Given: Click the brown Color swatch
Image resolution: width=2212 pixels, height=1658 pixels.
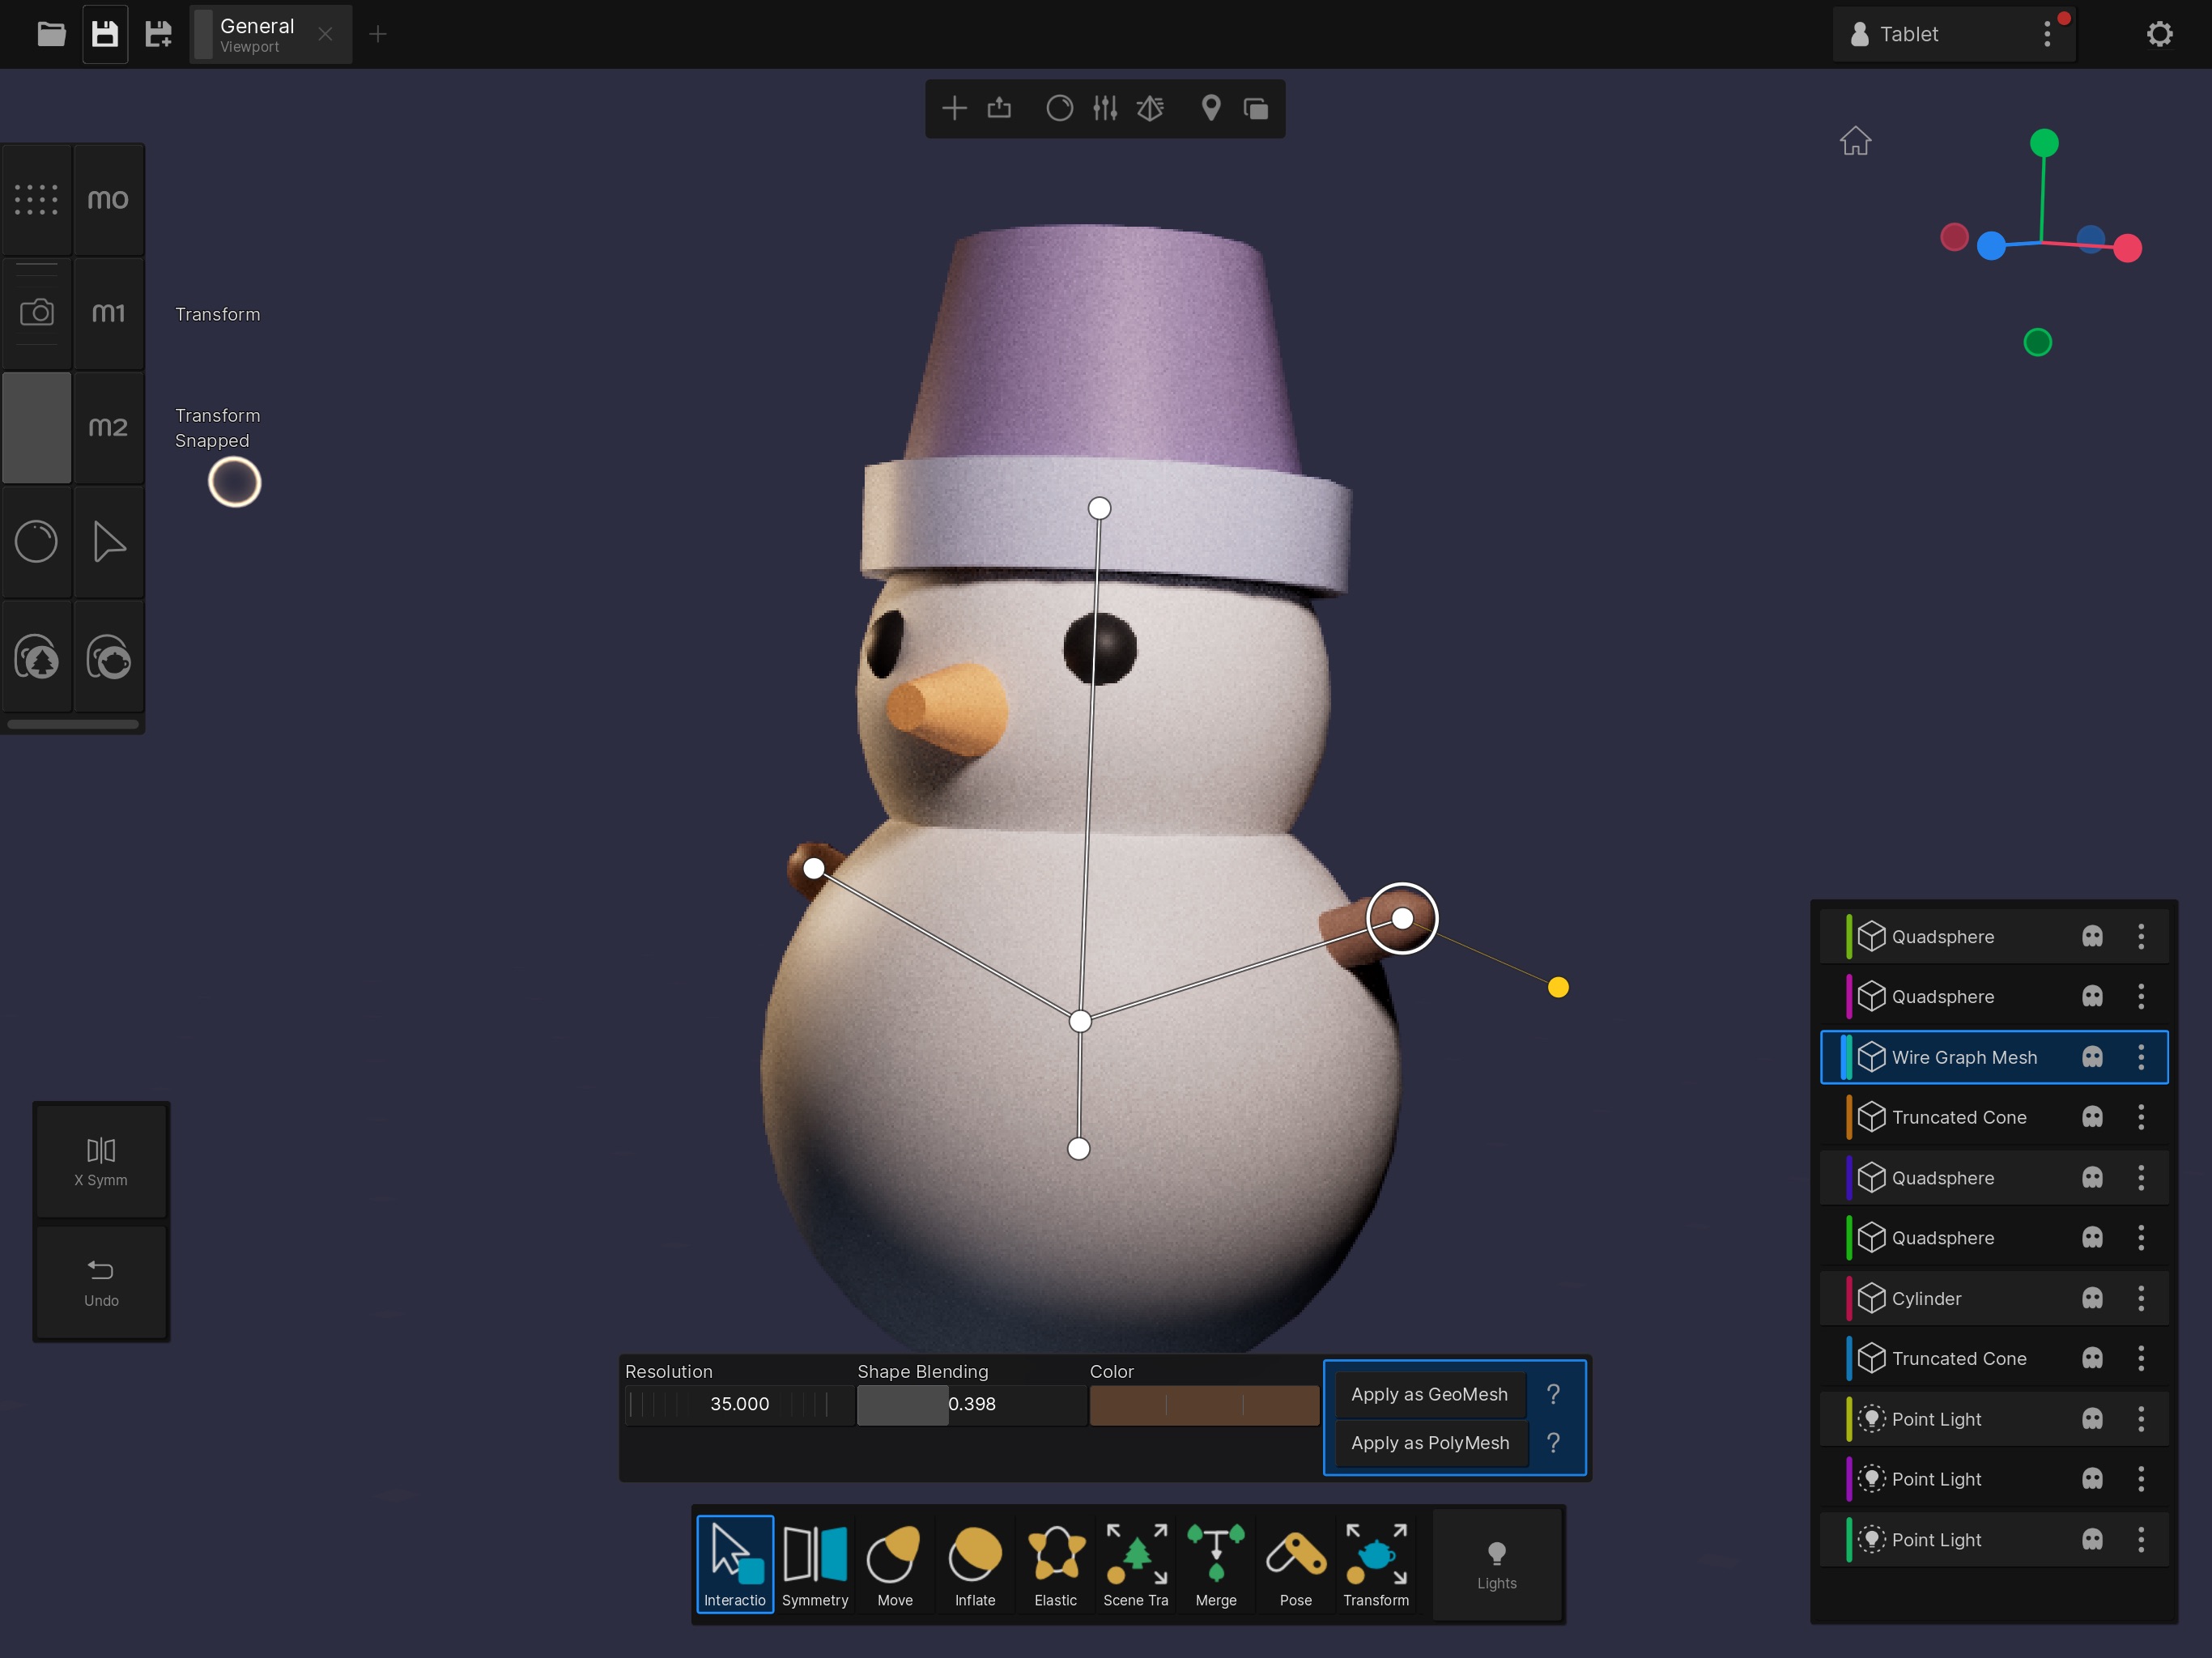Looking at the screenshot, I should [1204, 1404].
